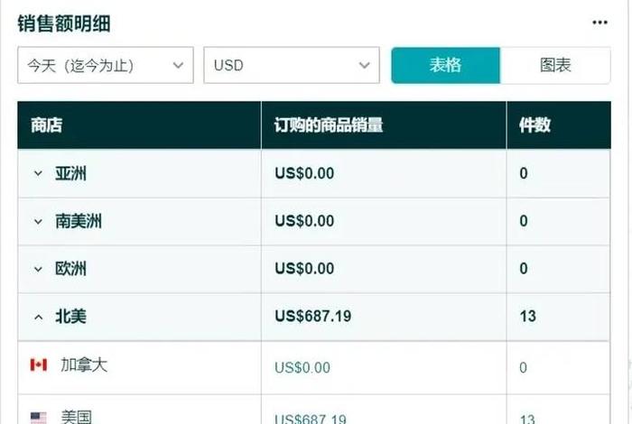Click the item count 0 in 加拿大 row
Image resolution: width=632 pixels, height=424 pixels.
coord(523,368)
